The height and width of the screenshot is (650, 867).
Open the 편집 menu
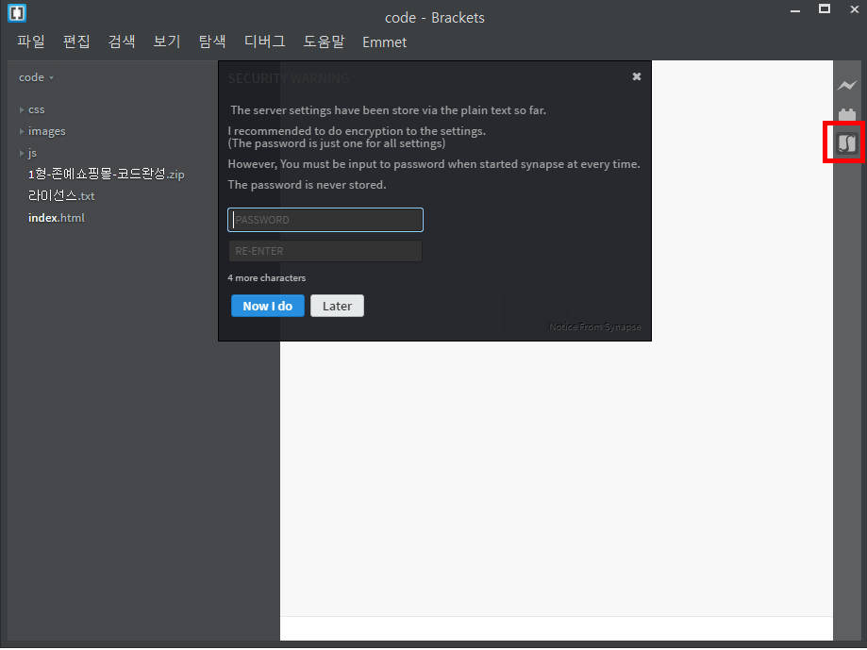pos(76,42)
